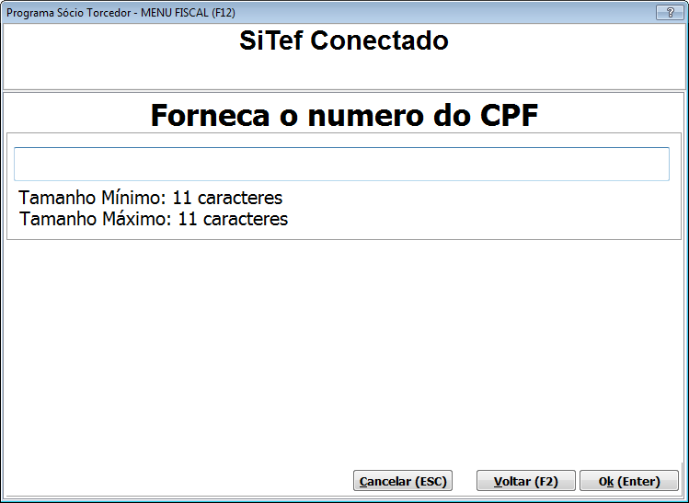
Task: Confirm with the Ok (Enter) button
Action: [x=629, y=481]
